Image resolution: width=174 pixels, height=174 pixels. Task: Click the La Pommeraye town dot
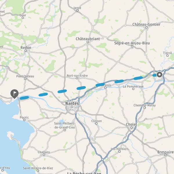coord(133,89)
